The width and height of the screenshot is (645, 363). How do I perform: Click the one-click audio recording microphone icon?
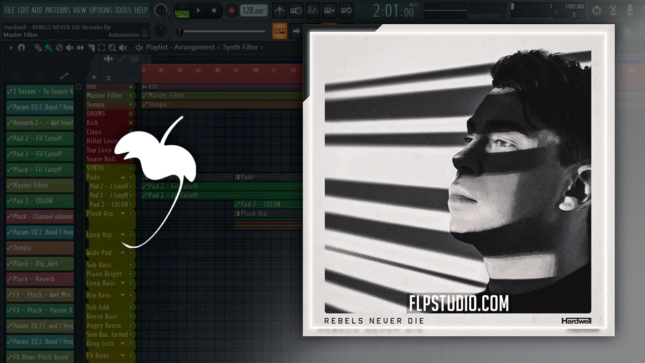click(x=630, y=10)
